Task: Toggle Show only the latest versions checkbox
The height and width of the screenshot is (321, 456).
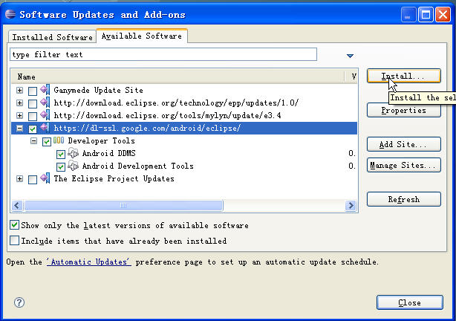Action: (14, 225)
